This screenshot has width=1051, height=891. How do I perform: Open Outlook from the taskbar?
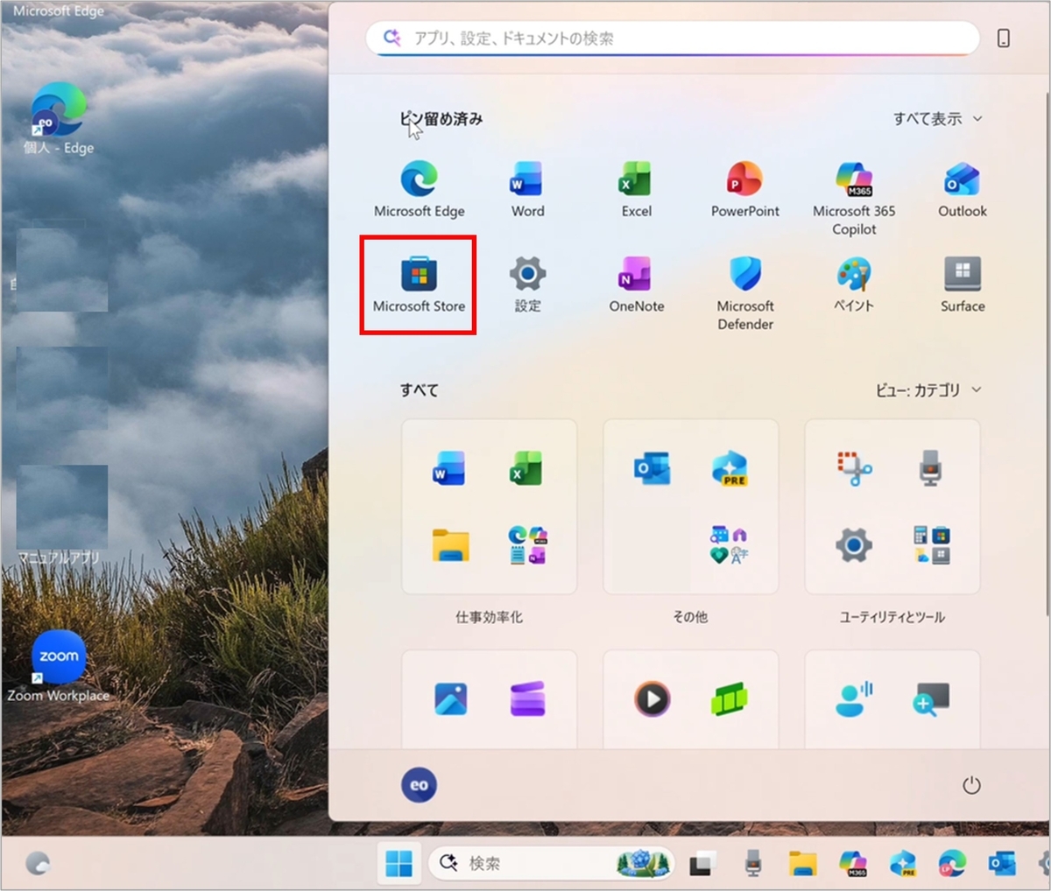pyautogui.click(x=1002, y=864)
